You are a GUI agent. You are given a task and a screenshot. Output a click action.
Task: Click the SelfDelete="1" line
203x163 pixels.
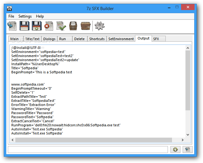click(x=23, y=93)
